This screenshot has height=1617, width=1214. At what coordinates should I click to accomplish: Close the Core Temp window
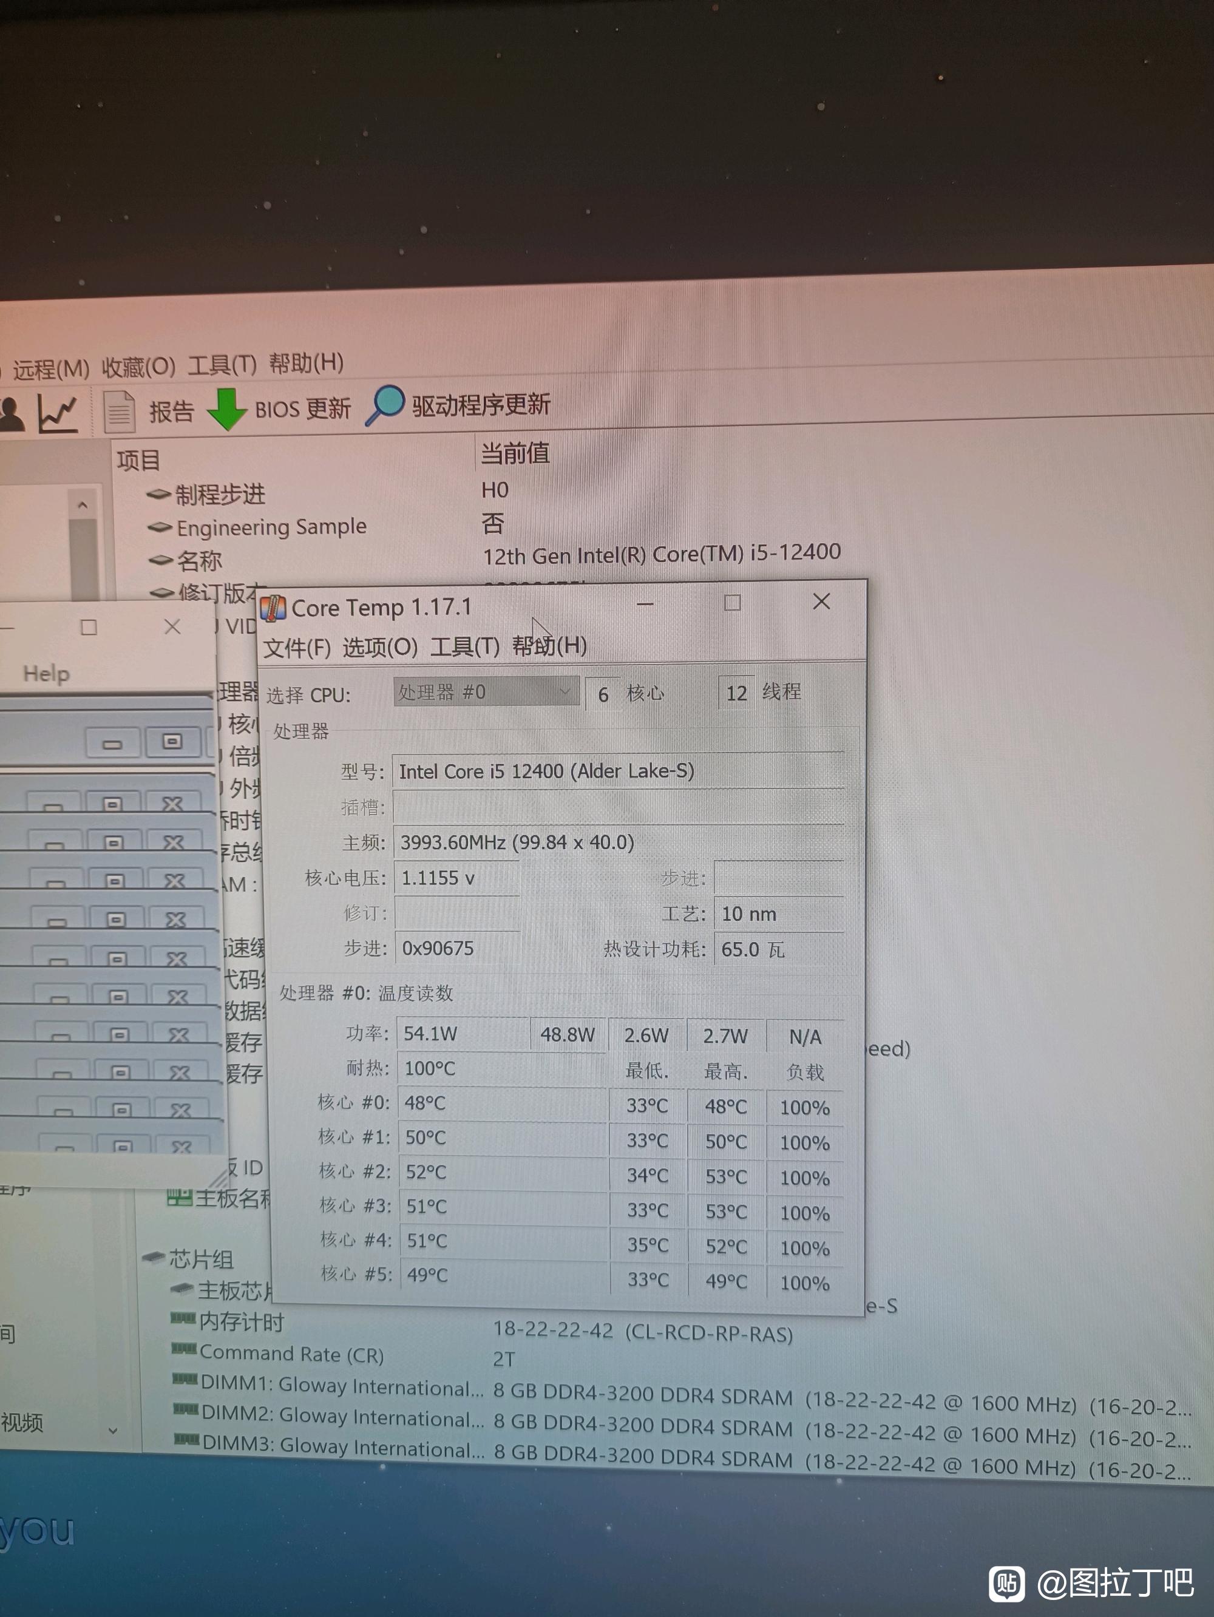tap(821, 601)
